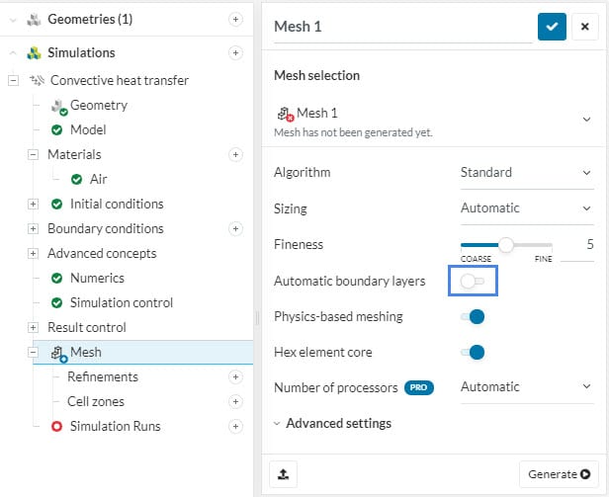Open the Sizing dropdown set to Automatic
Screen dimensions: 609x497
525,208
